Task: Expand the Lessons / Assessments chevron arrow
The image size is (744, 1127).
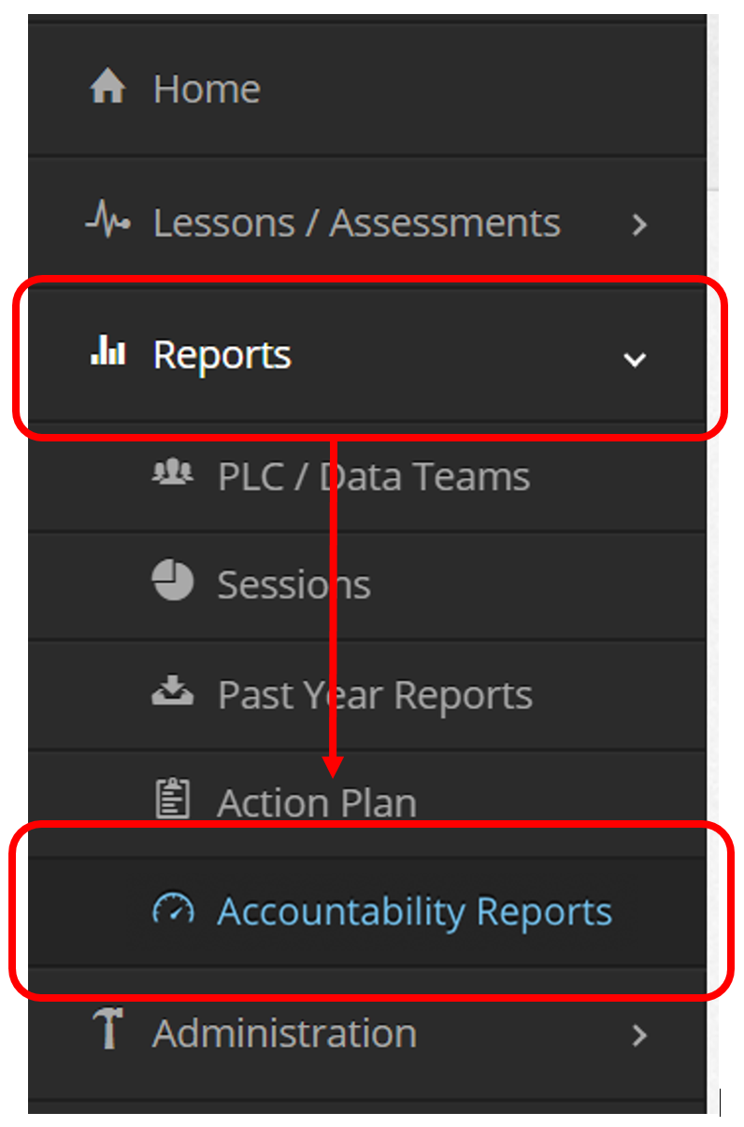Action: [639, 224]
